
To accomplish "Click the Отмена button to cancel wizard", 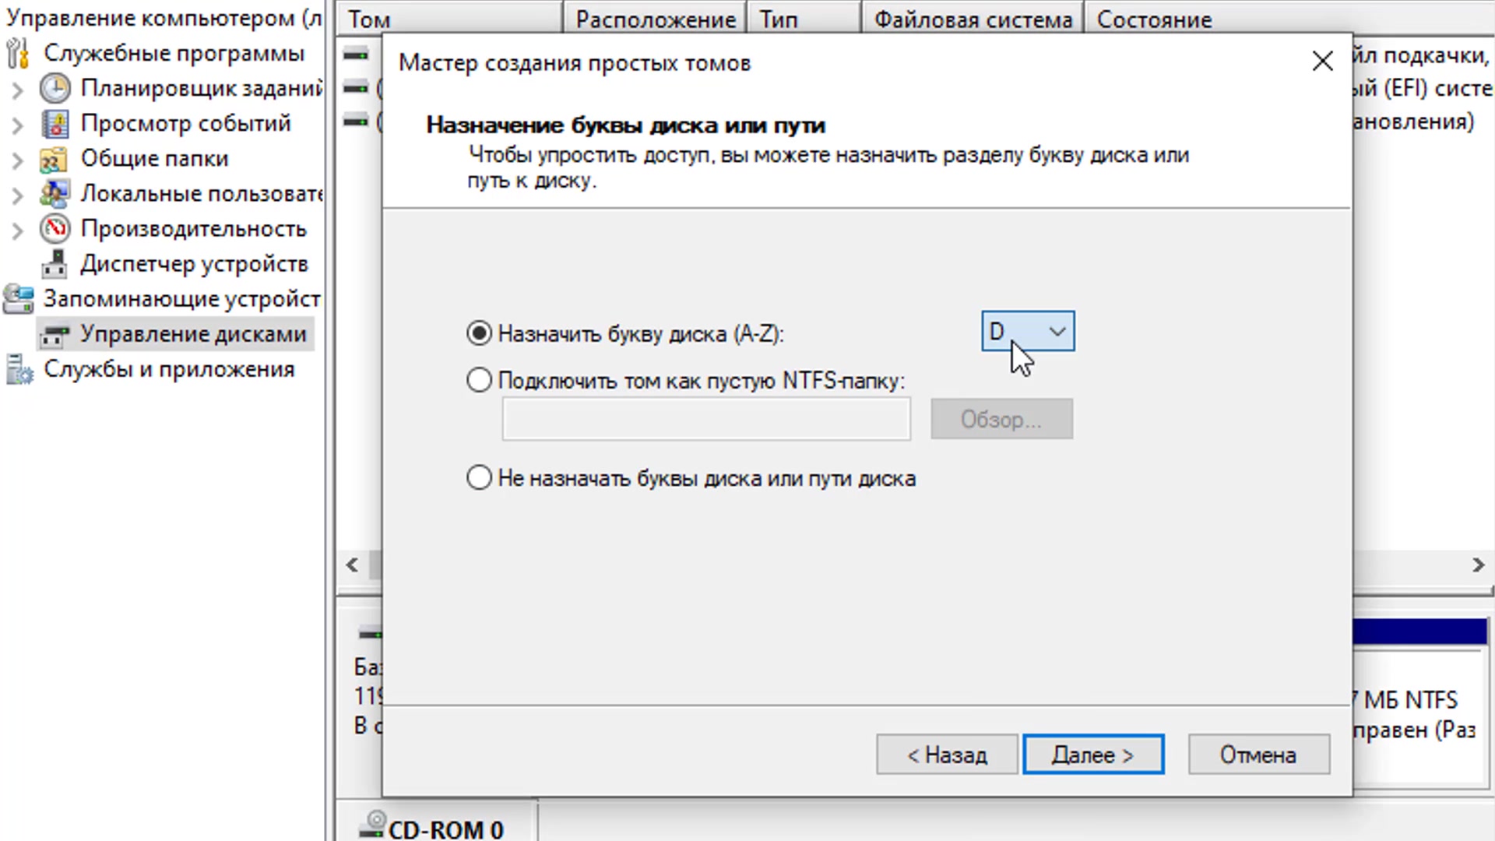I will pyautogui.click(x=1258, y=754).
